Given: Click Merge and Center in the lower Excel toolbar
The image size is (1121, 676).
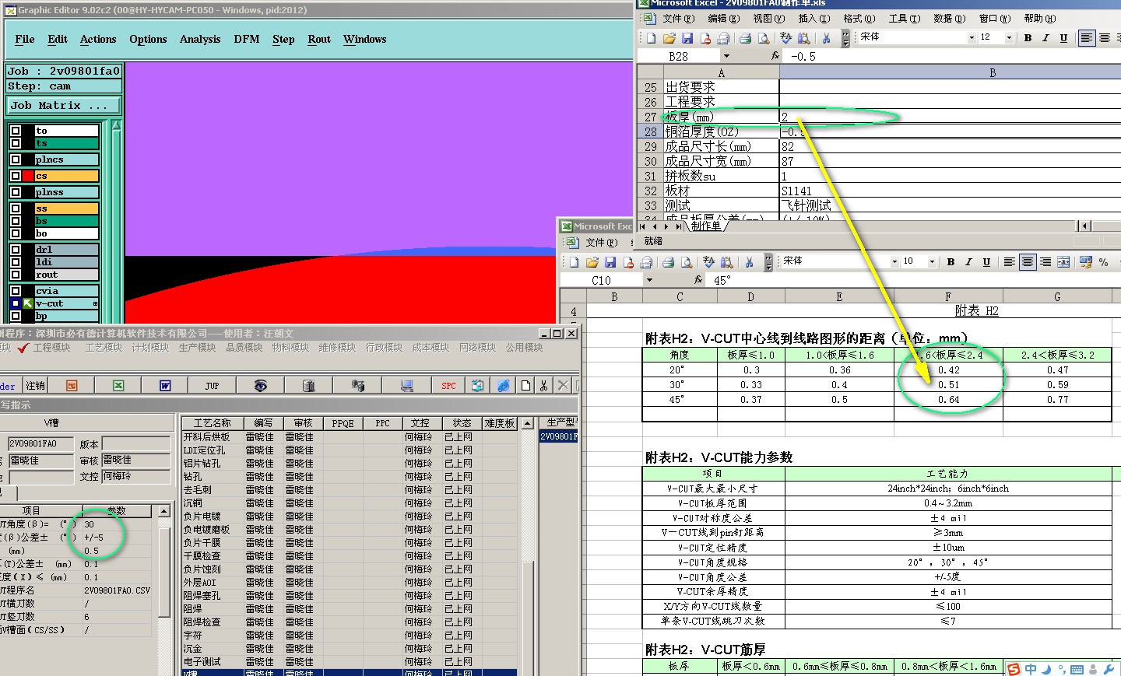Looking at the screenshot, I should 1063,262.
